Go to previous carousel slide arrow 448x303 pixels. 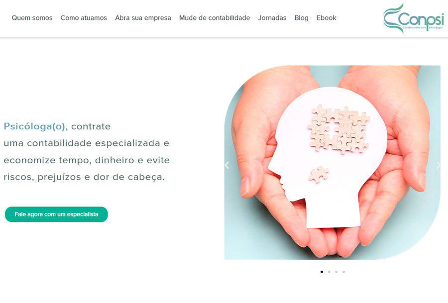[227, 165]
